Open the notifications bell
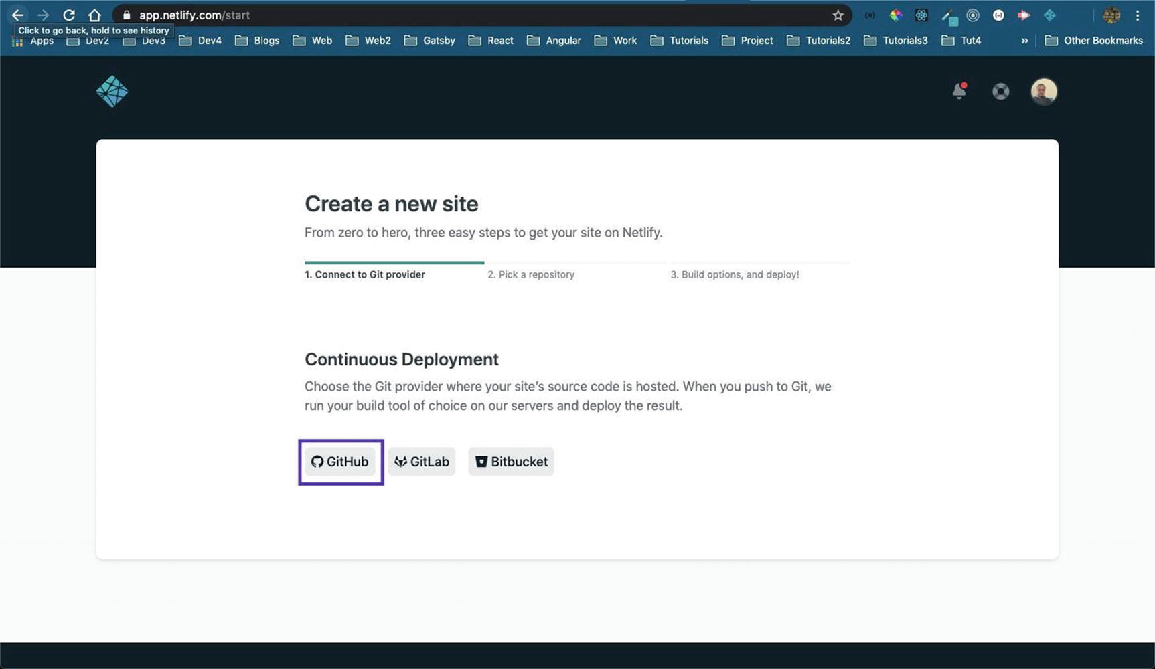This screenshot has height=669, width=1155. tap(959, 91)
